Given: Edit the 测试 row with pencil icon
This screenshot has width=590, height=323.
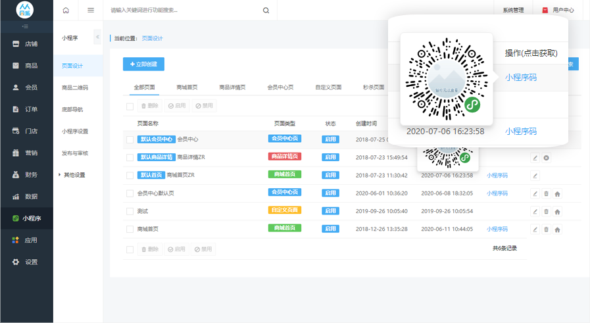Looking at the screenshot, I should click(535, 211).
